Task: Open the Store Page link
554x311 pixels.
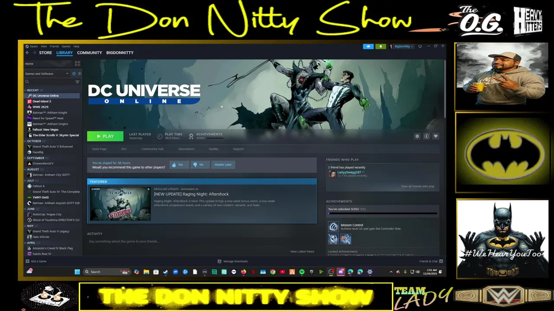Action: [x=99, y=149]
